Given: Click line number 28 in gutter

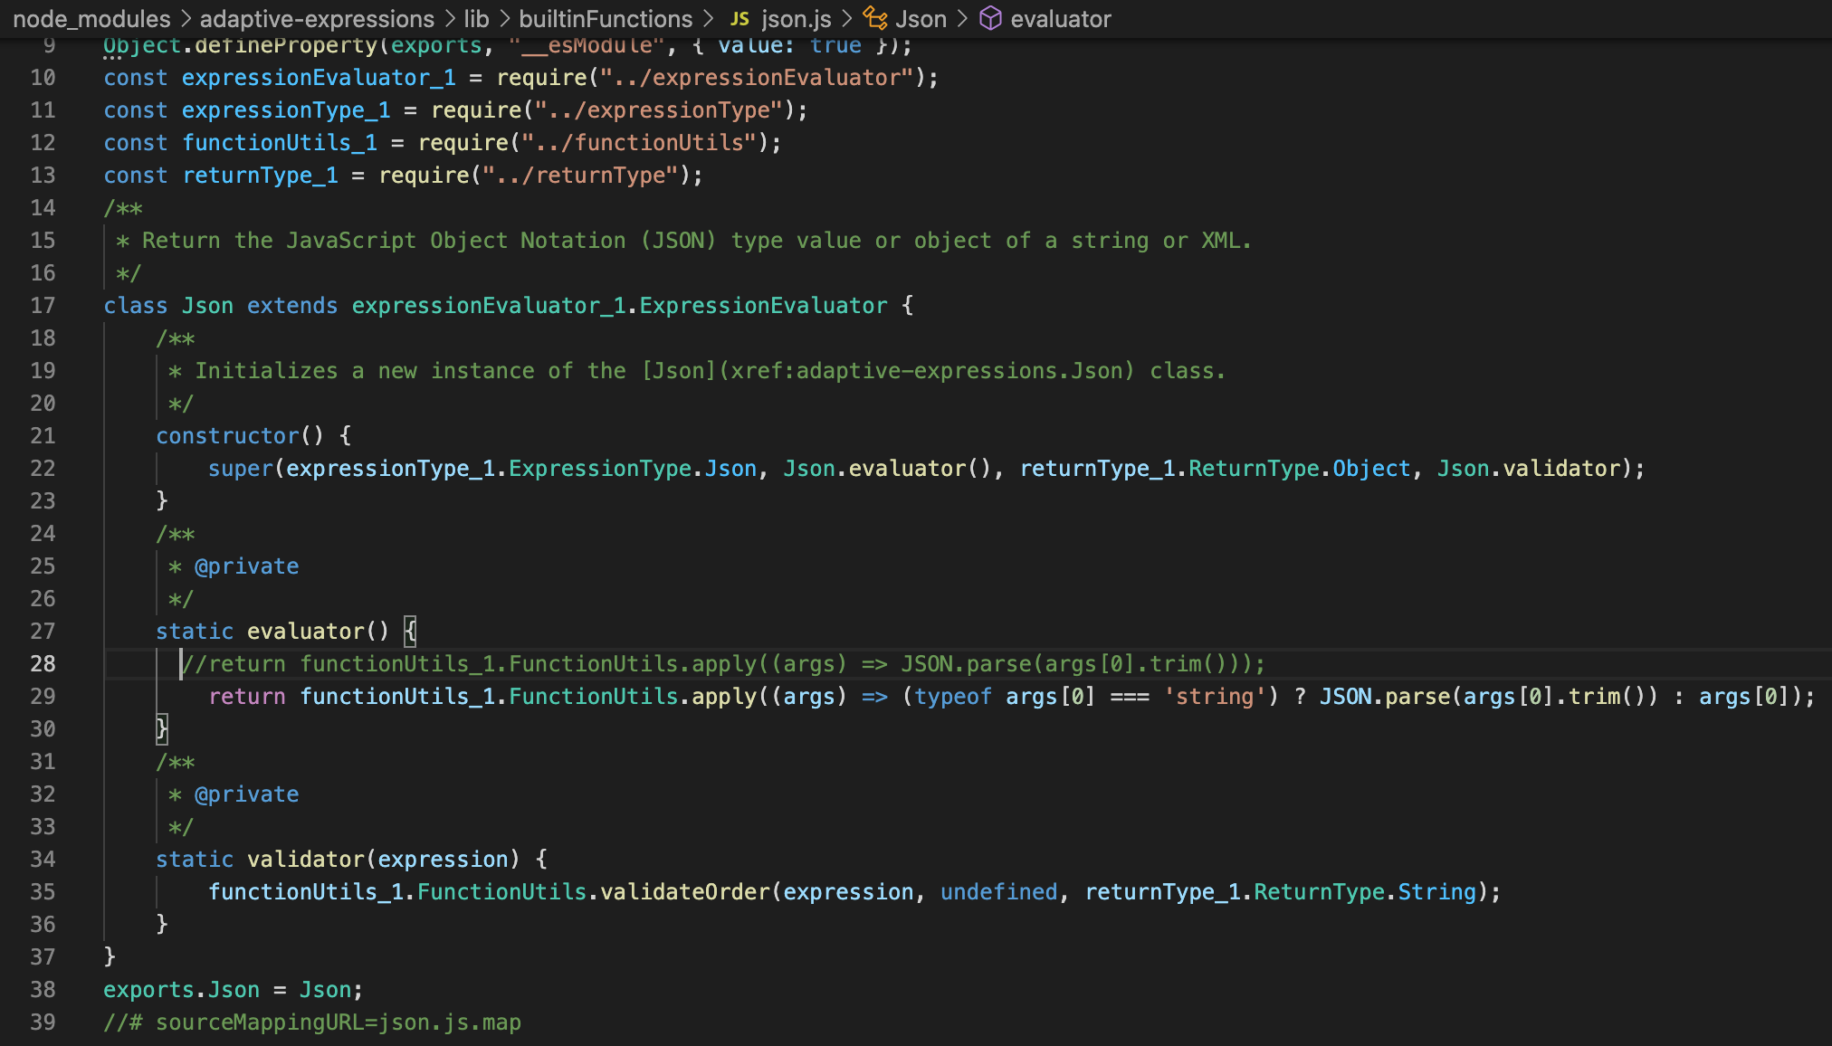Looking at the screenshot, I should click(43, 664).
